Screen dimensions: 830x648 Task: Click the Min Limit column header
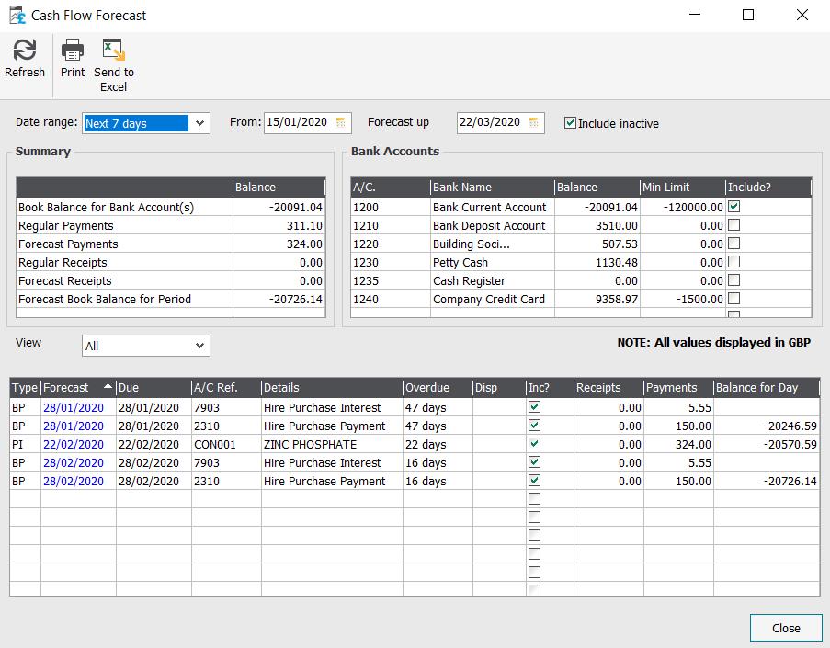tap(683, 187)
